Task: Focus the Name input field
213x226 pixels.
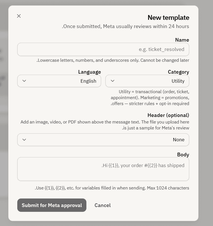Action: click(x=103, y=50)
